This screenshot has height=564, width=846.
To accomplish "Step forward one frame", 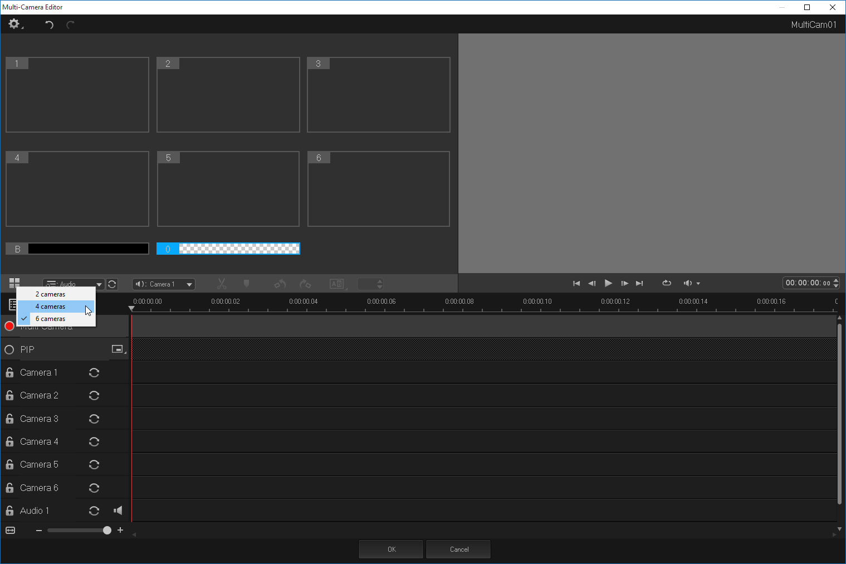I will 624,284.
